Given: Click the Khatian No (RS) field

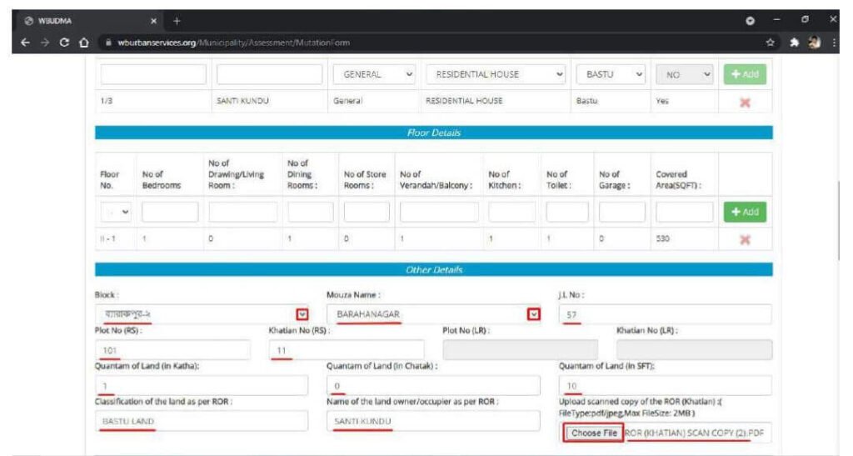Looking at the screenshot, I should pos(347,350).
